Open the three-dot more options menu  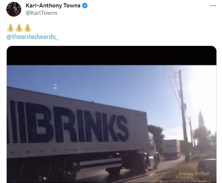coord(213,6)
